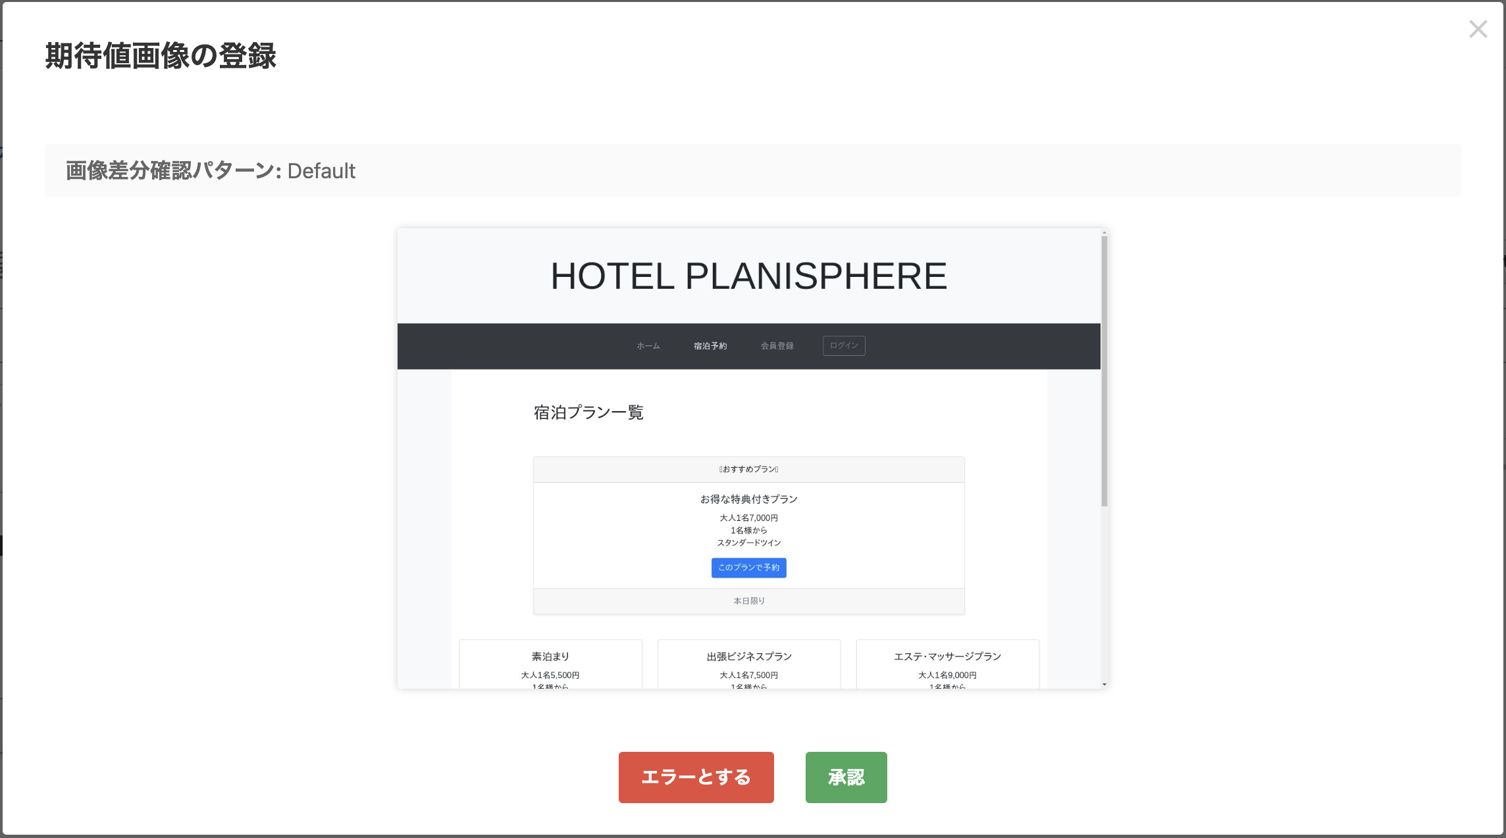Click the 大人1名7,000円 price text
Screen dimensions: 1506x838
pyautogui.click(x=748, y=518)
